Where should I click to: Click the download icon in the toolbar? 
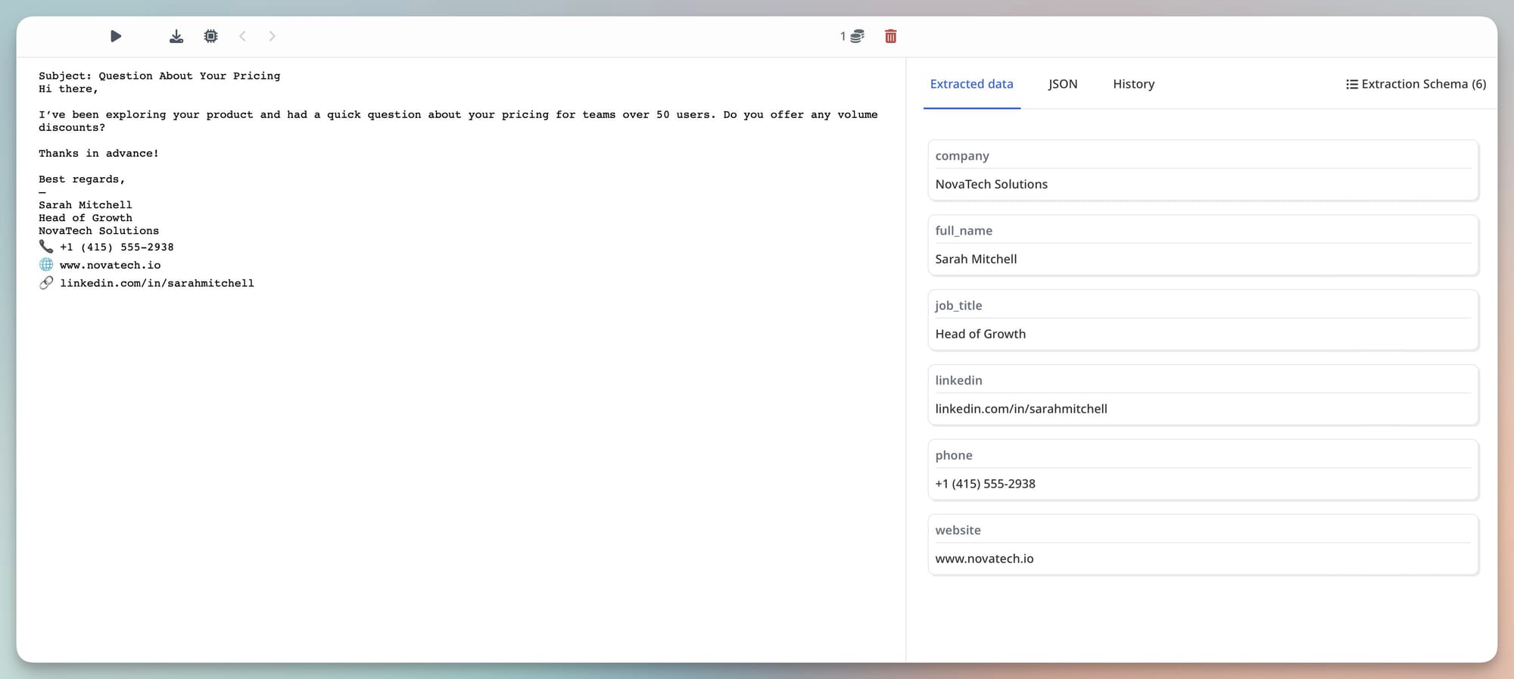tap(176, 36)
